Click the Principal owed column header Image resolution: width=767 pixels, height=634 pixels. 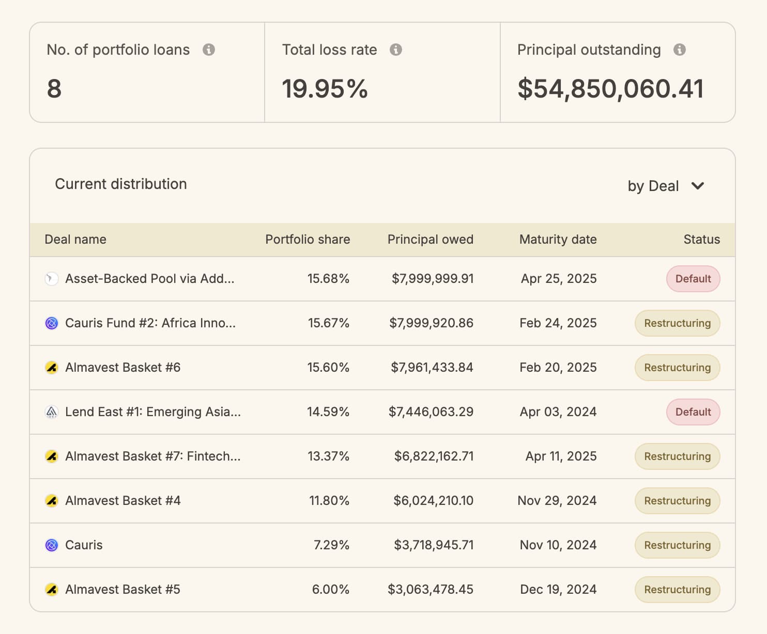[430, 240]
